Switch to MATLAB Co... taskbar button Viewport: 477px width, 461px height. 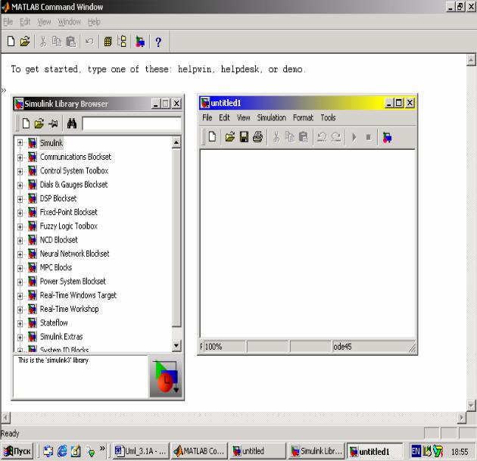[200, 452]
